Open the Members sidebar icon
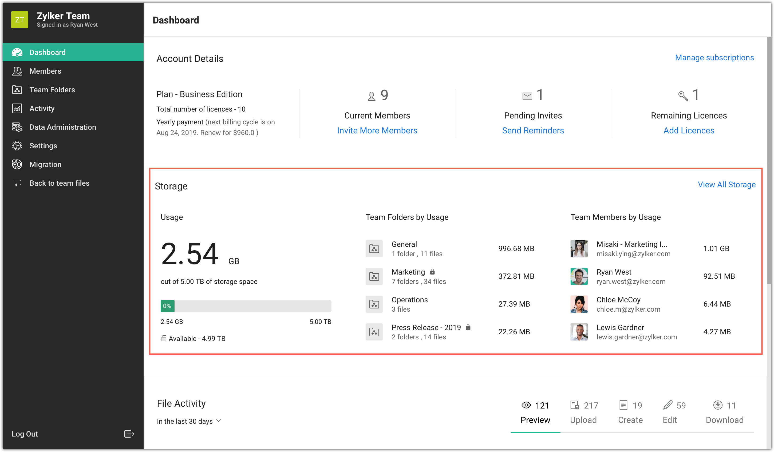This screenshot has height=452, width=774. [17, 71]
